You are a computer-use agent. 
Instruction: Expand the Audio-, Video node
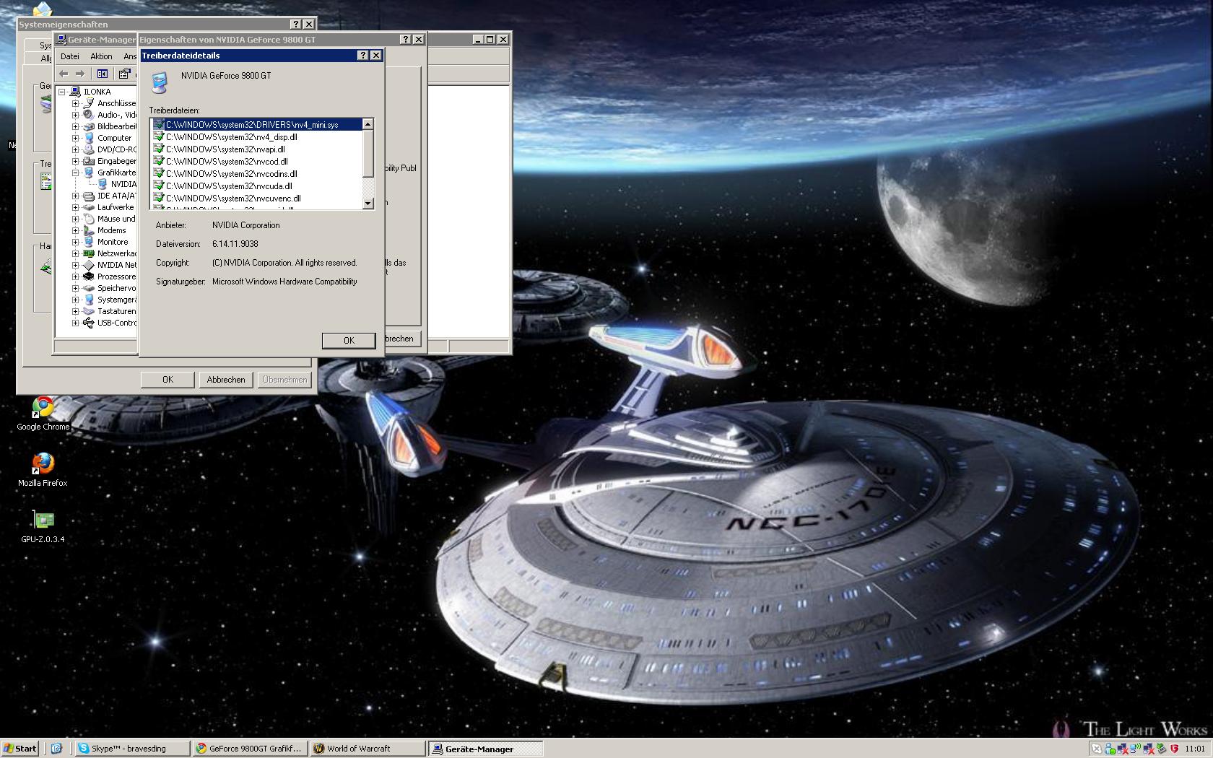(x=75, y=115)
